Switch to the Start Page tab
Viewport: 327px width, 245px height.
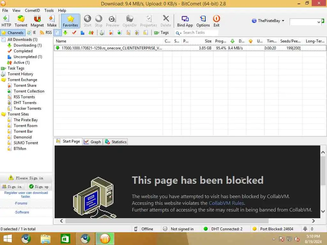[x=68, y=141]
